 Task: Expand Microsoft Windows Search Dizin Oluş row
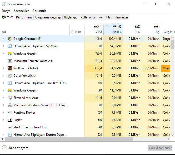(3, 105)
